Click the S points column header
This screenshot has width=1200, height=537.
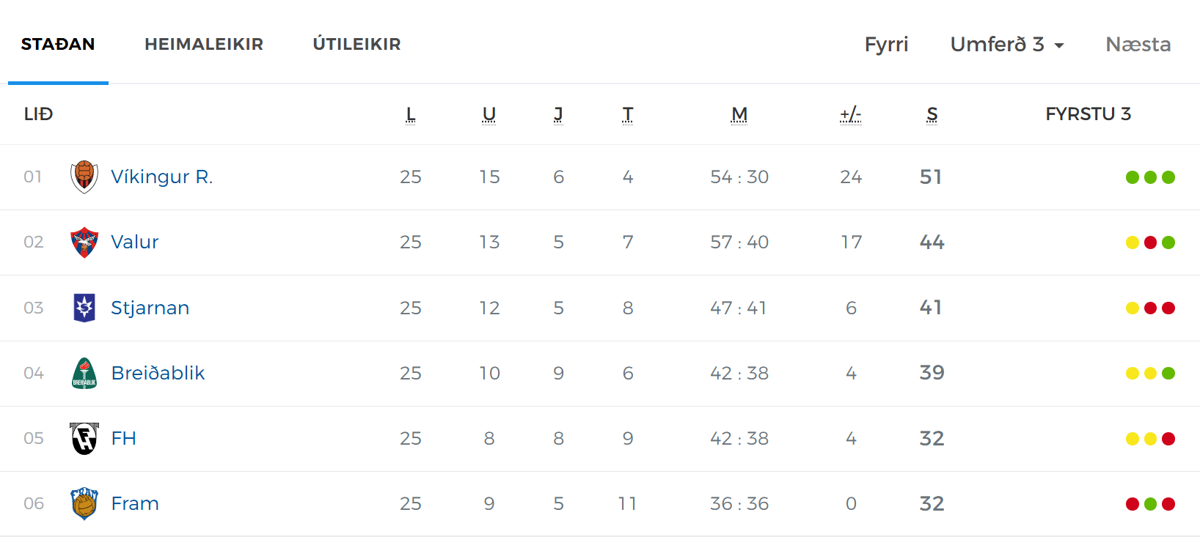click(x=932, y=114)
